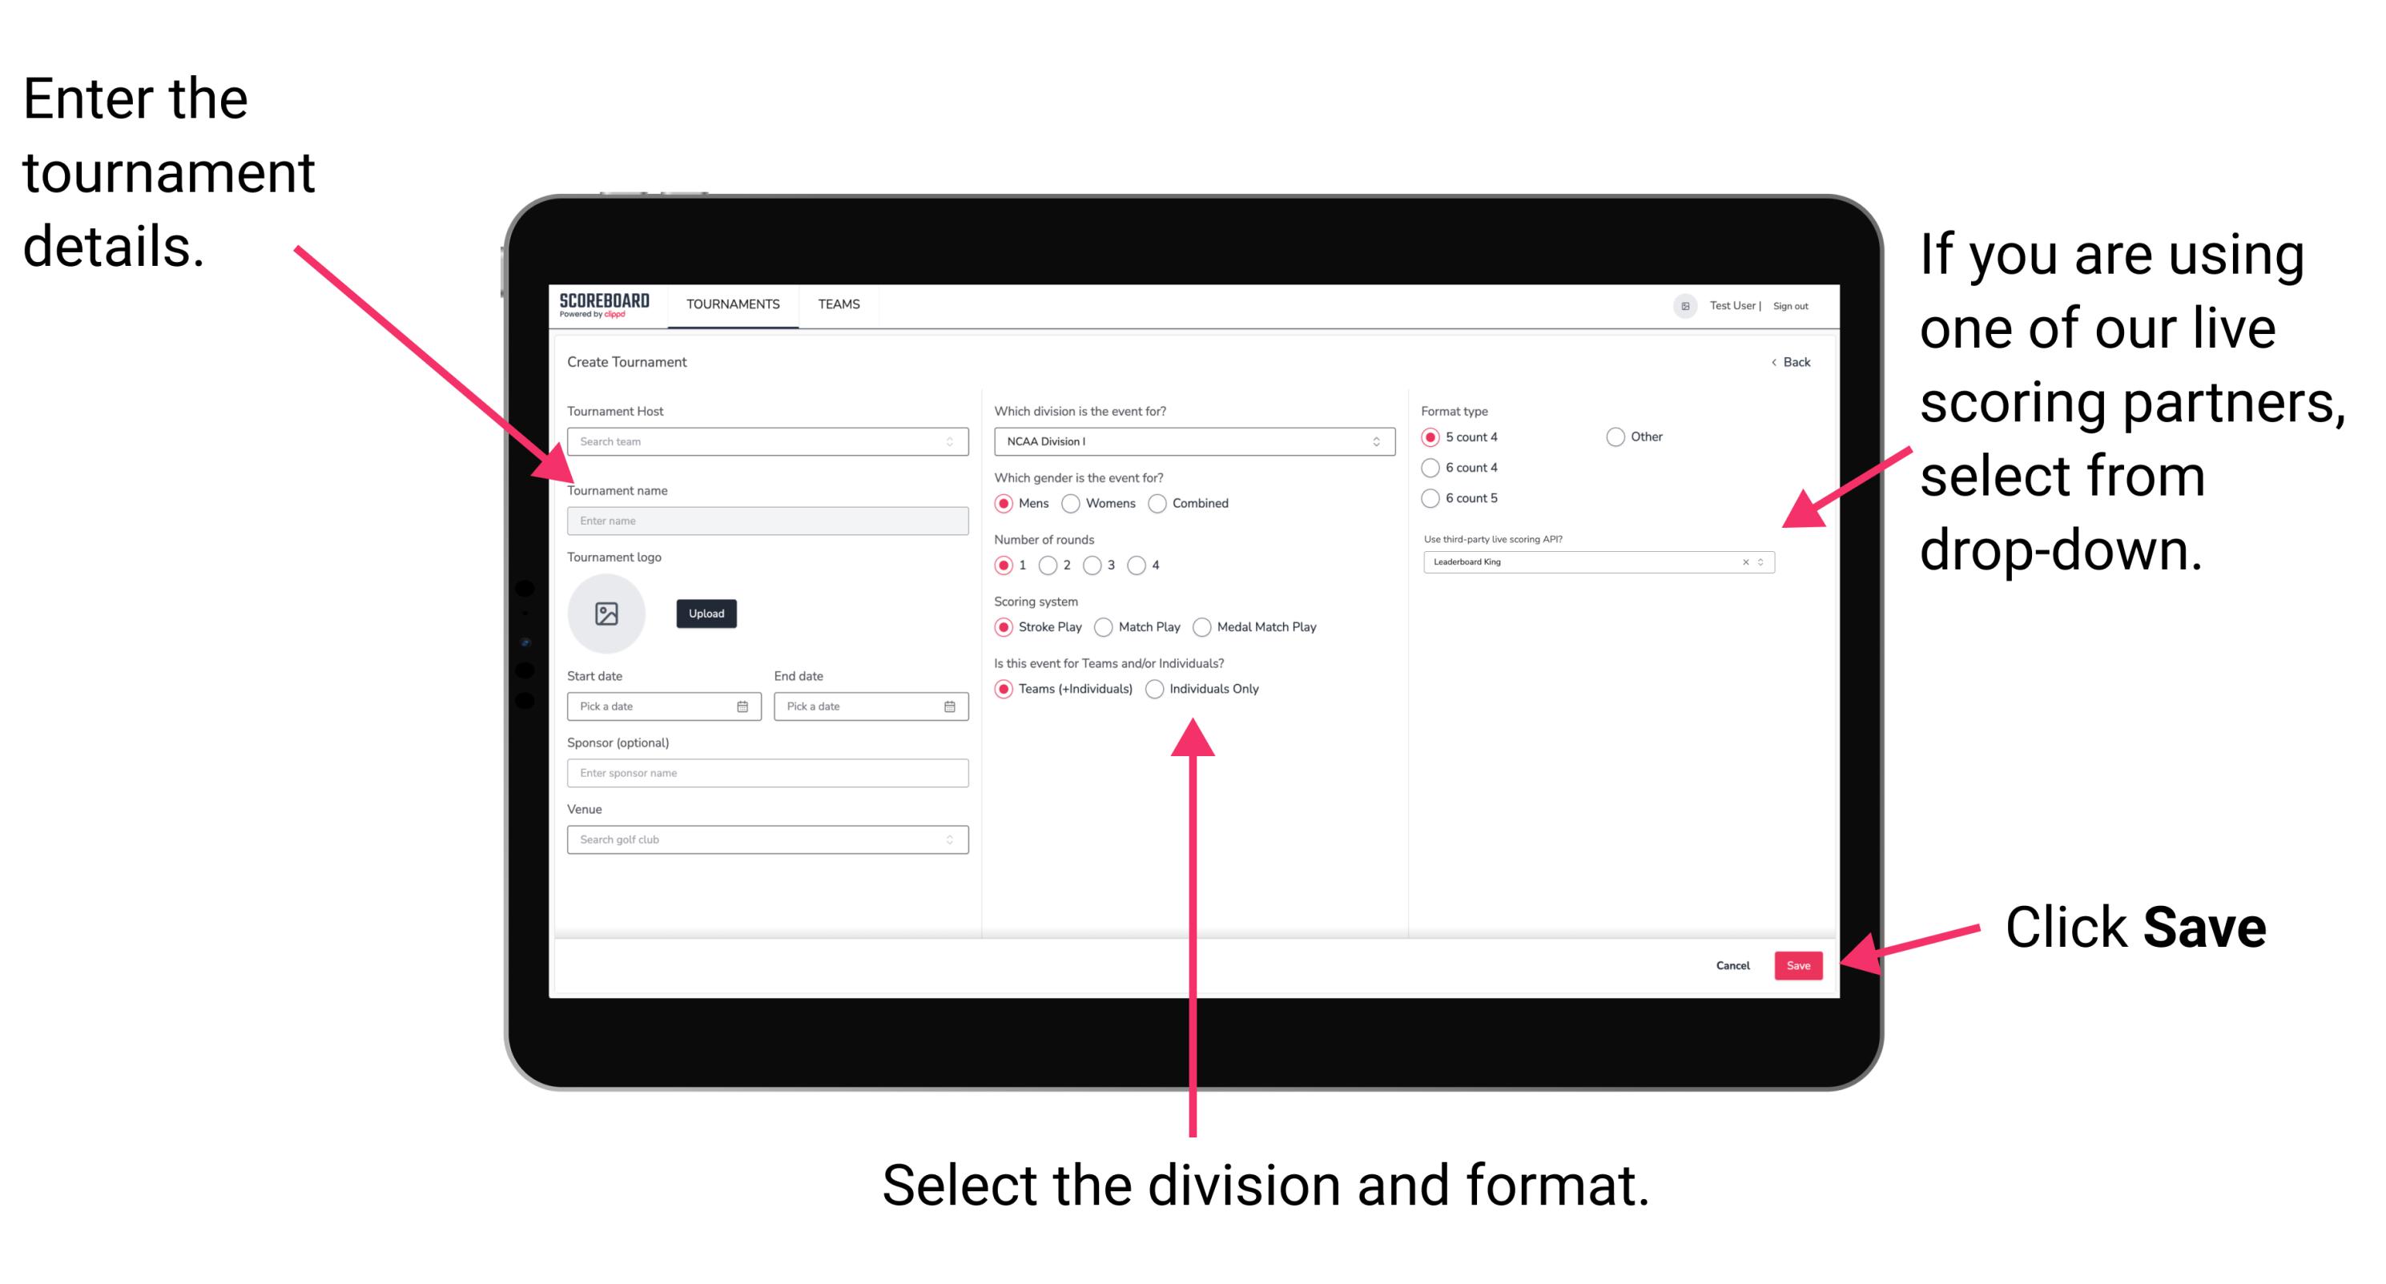The height and width of the screenshot is (1284, 2386).
Task: Click the division dropdown chevron icon
Action: 1377,441
